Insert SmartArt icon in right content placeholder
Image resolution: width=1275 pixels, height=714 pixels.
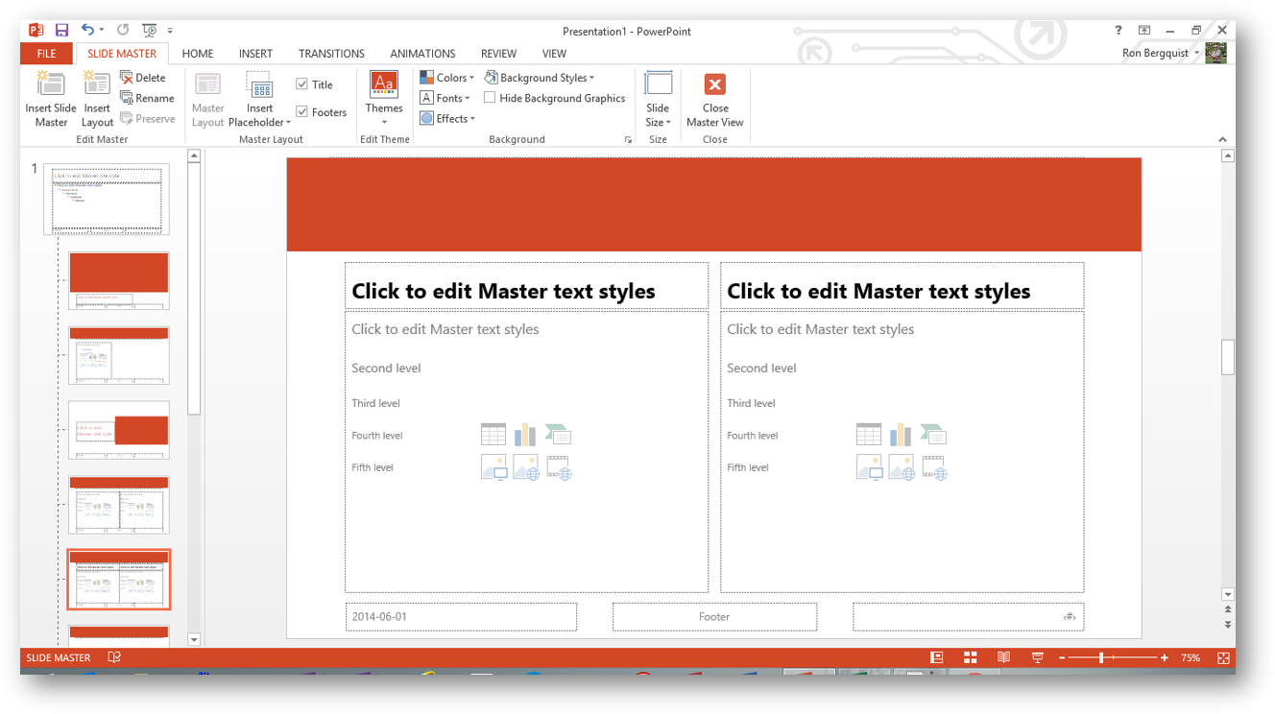tap(933, 435)
